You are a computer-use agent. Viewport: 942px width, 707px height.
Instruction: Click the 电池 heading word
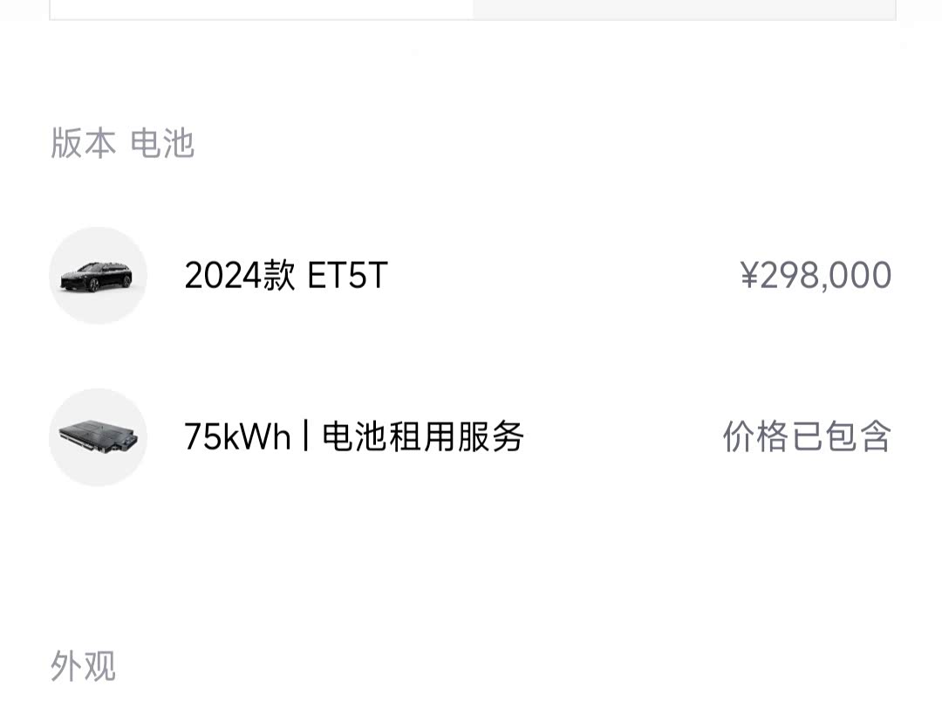coord(162,143)
